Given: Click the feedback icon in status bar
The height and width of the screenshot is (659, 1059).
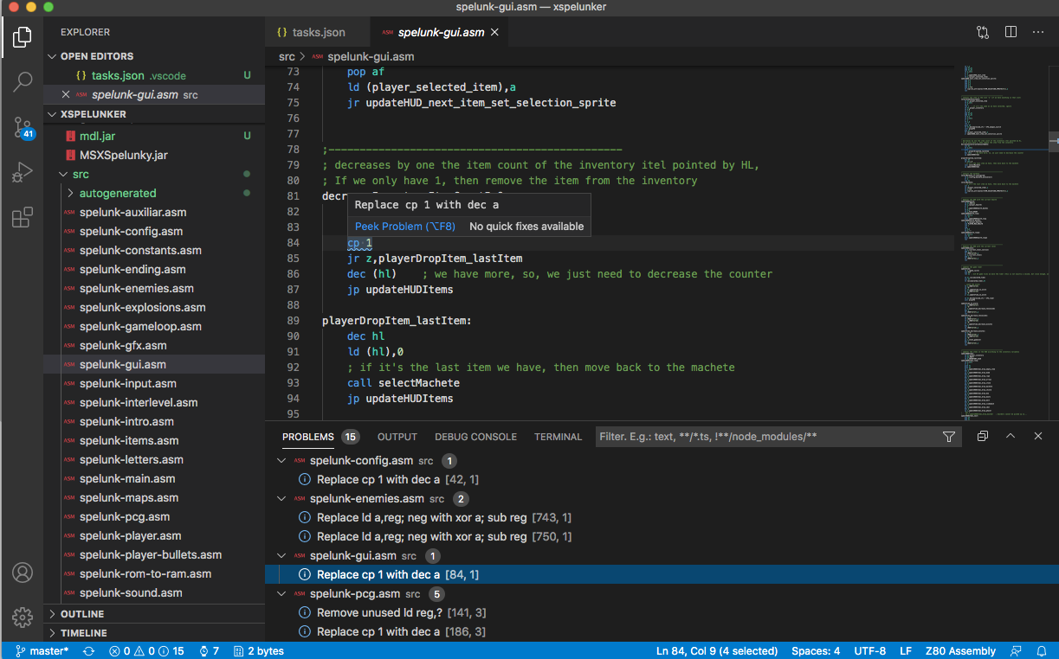Looking at the screenshot, I should point(1017,650).
